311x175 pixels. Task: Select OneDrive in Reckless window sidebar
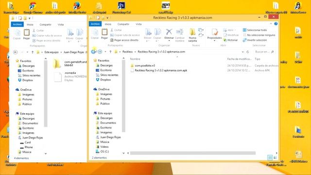102,89
